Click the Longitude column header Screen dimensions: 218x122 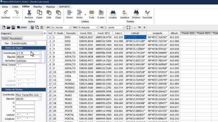157,33
